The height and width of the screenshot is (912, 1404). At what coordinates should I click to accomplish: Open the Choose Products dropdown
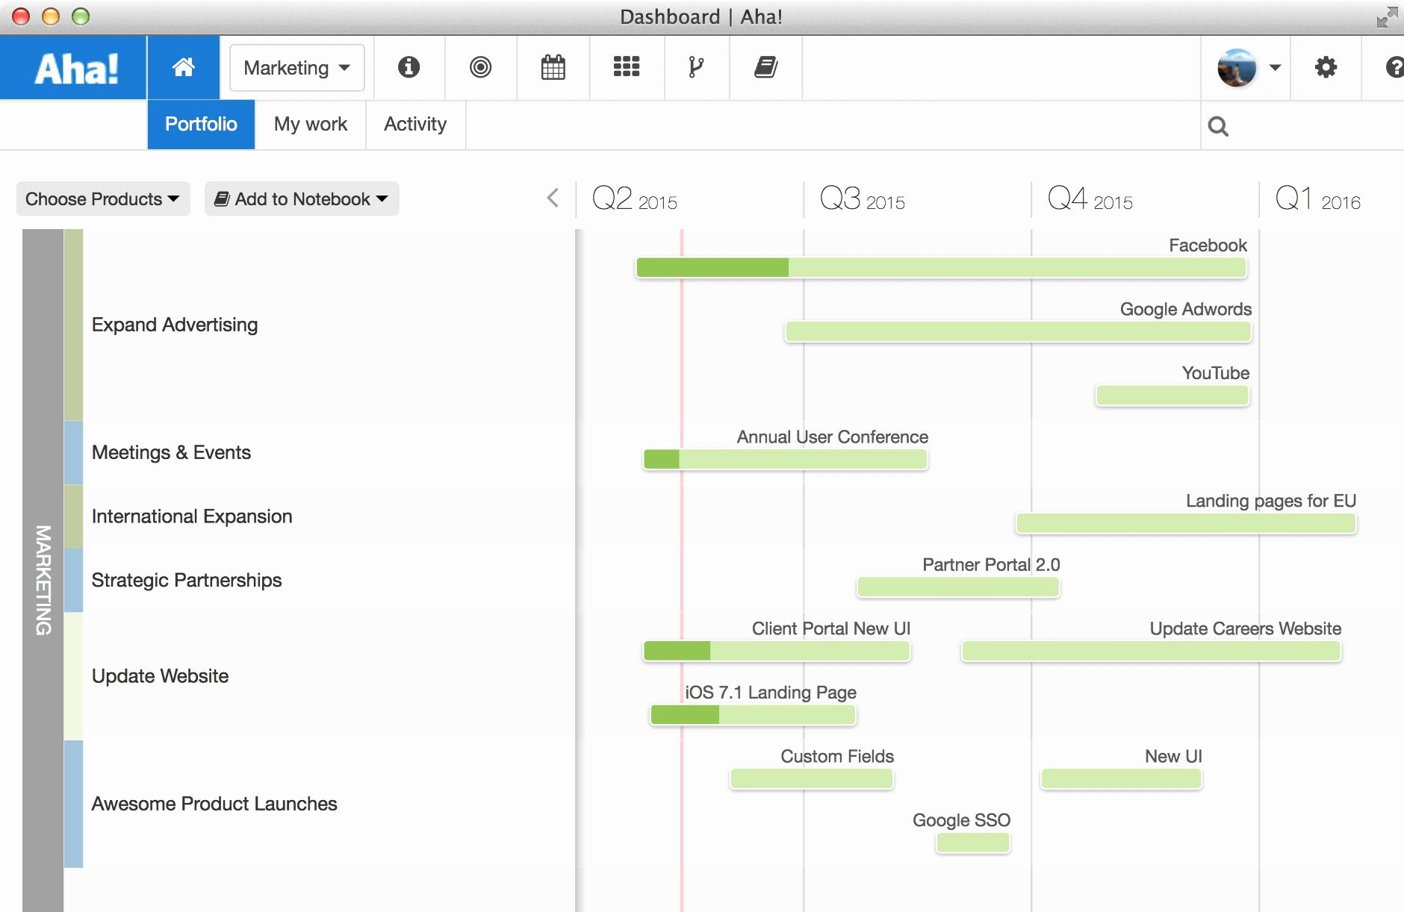point(103,199)
